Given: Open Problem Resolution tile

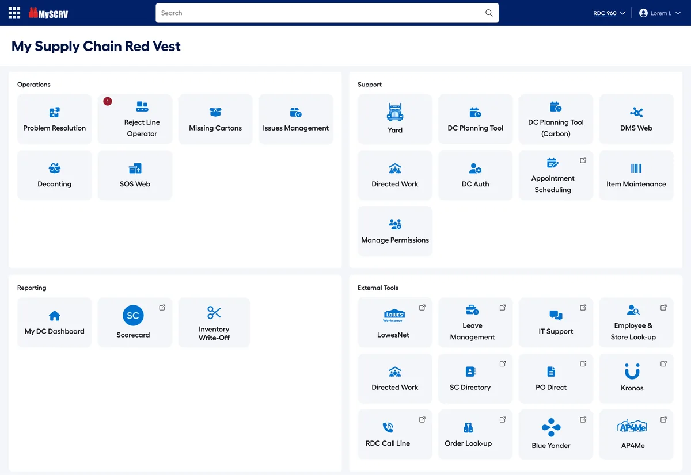Looking at the screenshot, I should pos(55,119).
